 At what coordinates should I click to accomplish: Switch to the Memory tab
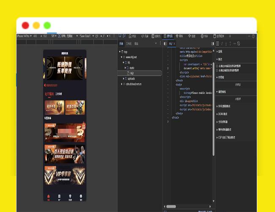204,36
